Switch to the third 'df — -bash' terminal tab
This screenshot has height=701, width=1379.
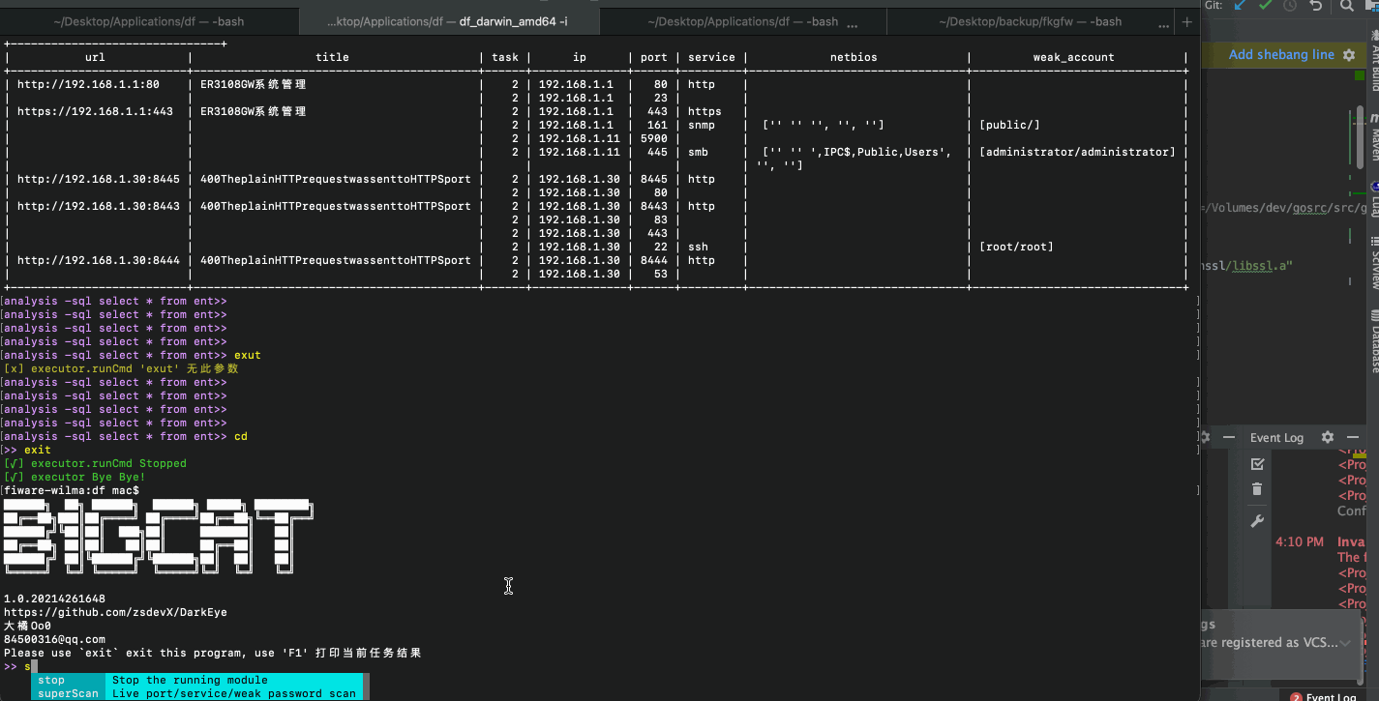pyautogui.click(x=742, y=20)
